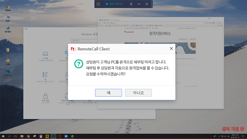Close the RemoteCall Client dialog

pos(171,49)
